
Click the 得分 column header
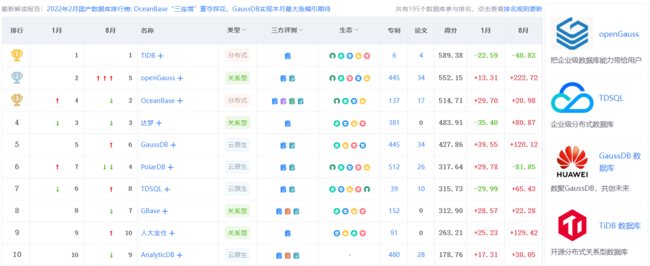[450, 30]
